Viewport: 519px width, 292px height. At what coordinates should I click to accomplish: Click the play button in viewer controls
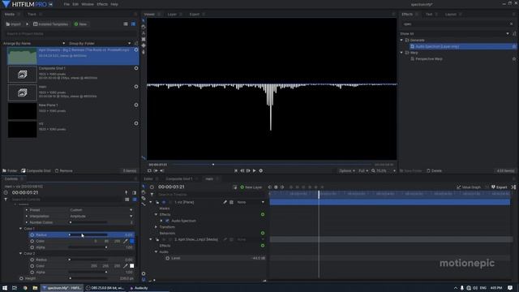click(254, 170)
